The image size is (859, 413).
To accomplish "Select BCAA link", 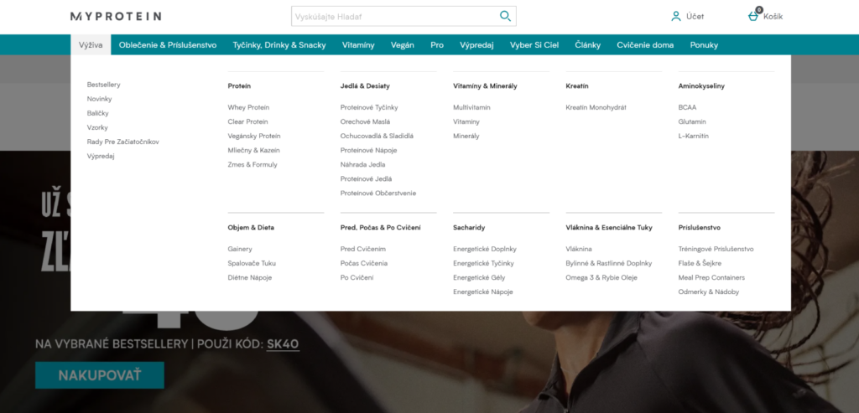I will (x=687, y=107).
